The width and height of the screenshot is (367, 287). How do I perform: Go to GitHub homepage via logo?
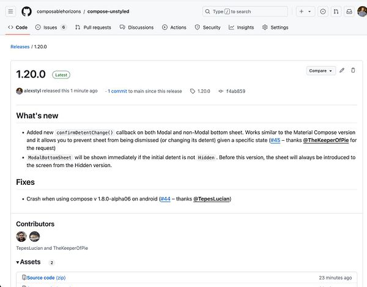point(27,12)
